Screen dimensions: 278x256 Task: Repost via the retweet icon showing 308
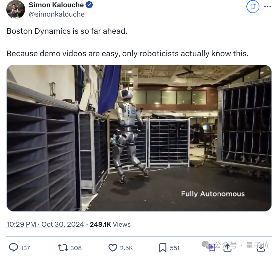coord(63,248)
